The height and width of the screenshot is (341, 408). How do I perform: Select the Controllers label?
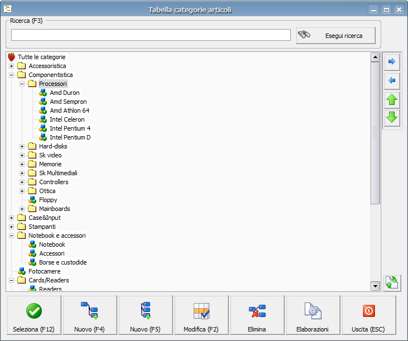[54, 182]
